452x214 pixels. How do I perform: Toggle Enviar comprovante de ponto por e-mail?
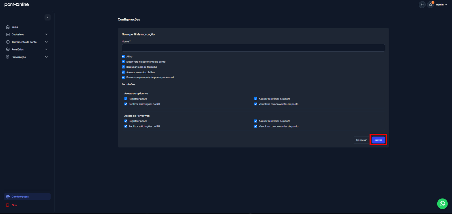pyautogui.click(x=123, y=77)
